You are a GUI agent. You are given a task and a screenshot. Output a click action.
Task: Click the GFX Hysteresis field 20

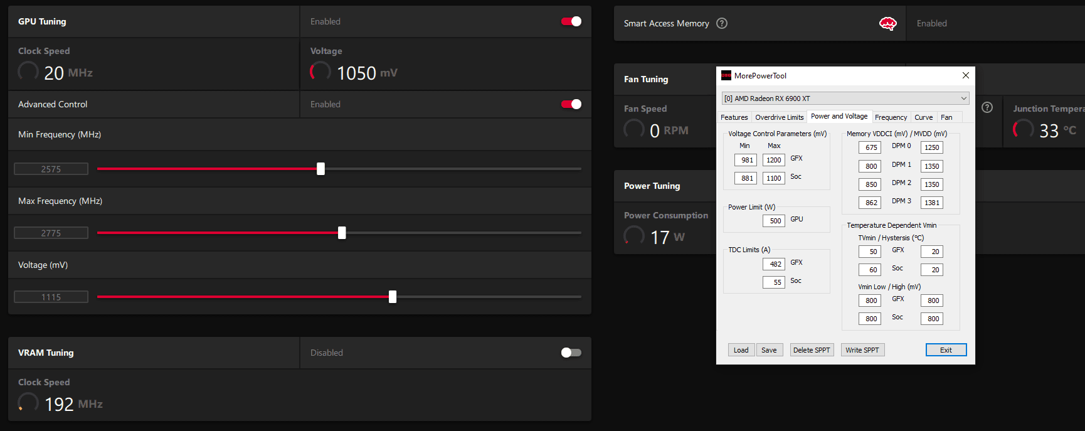[932, 252]
